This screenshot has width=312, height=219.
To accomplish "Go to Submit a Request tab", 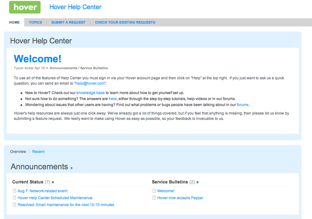I will coord(68,22).
